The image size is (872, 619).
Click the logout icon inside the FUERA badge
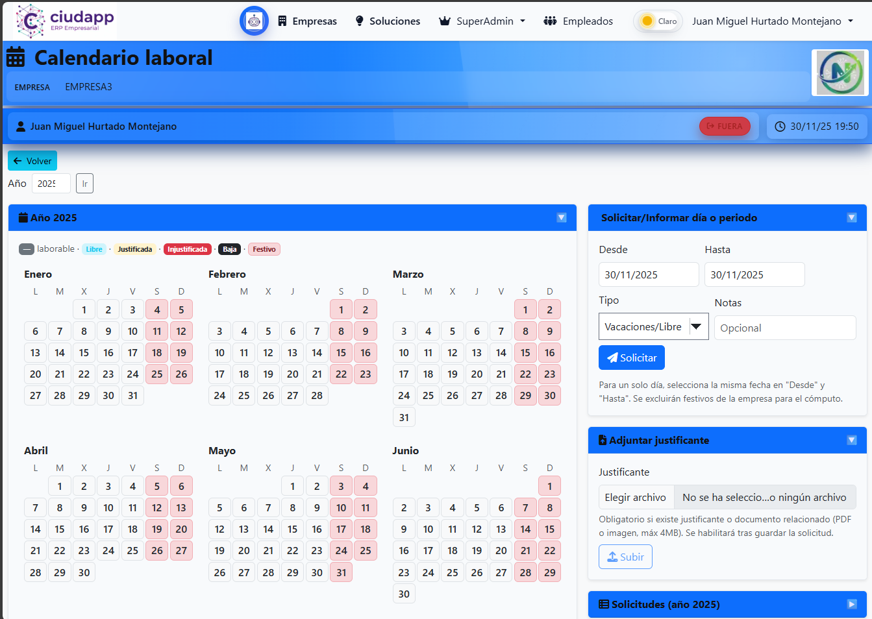click(x=710, y=126)
